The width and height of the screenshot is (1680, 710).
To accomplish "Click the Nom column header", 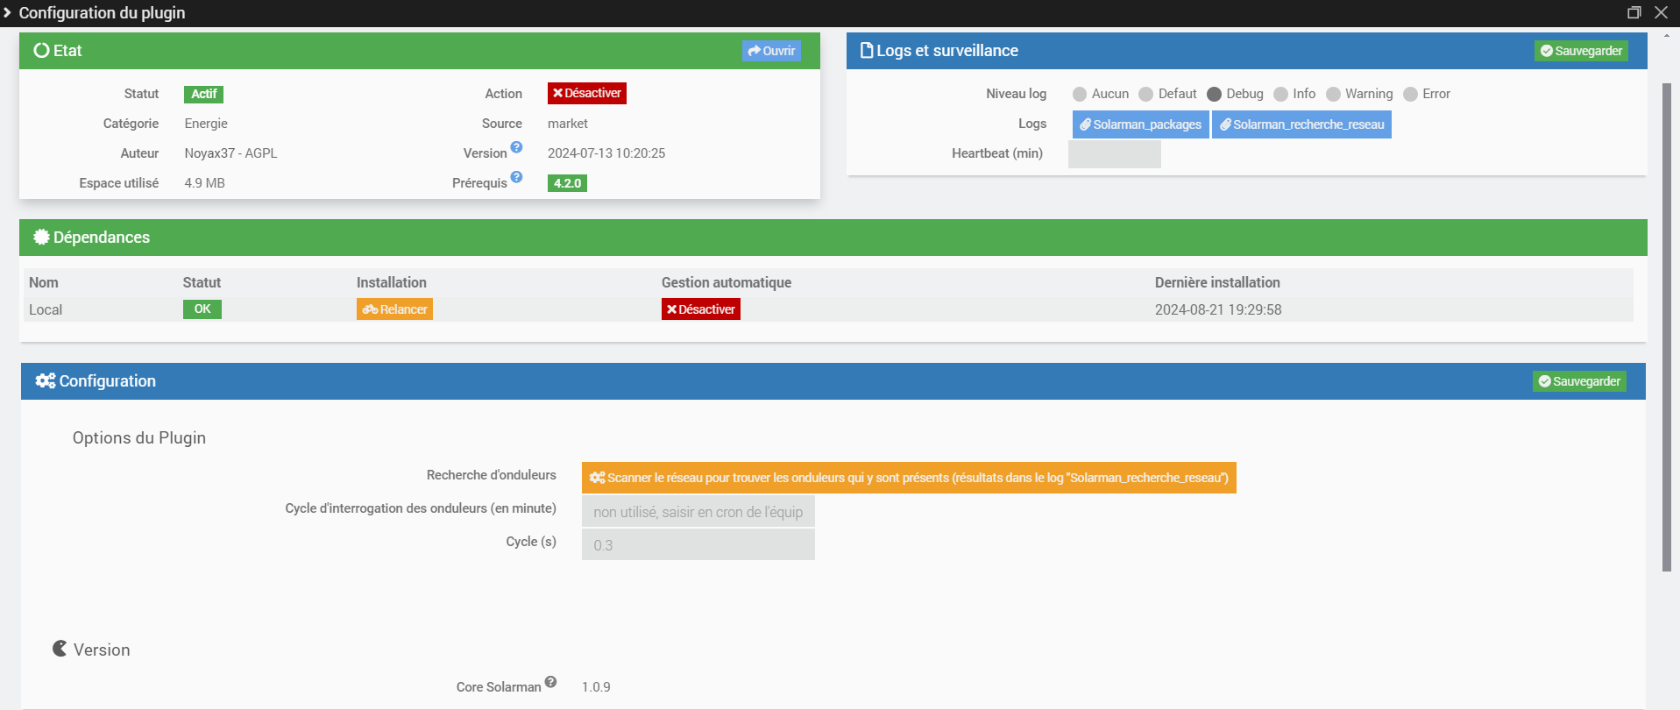I will click(x=44, y=282).
